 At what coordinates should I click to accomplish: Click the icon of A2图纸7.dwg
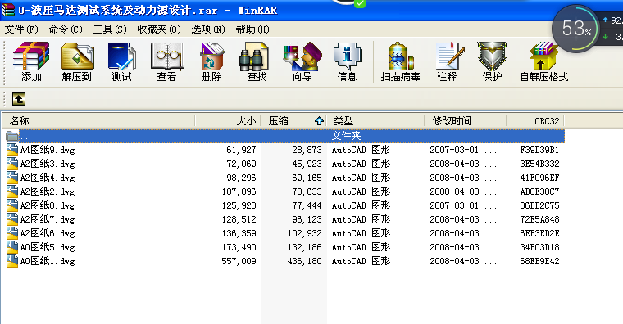tap(12, 219)
